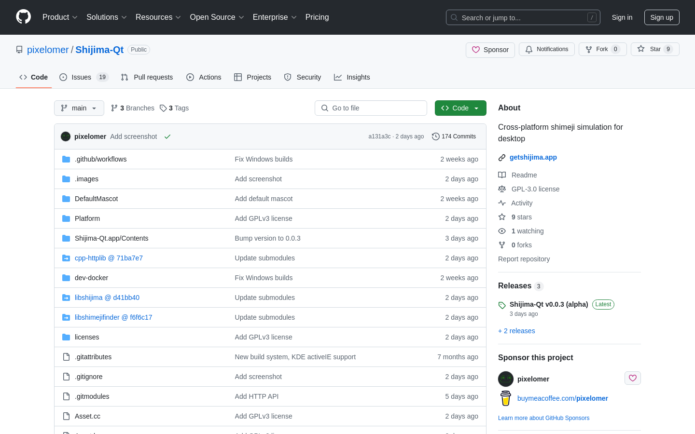Viewport: 695px width, 434px height.
Task: Open libshimejifinder @ f6f6c17 submodule
Action: pos(113,317)
